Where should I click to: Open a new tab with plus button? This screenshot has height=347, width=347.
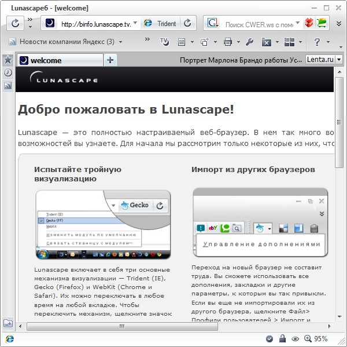[110, 60]
